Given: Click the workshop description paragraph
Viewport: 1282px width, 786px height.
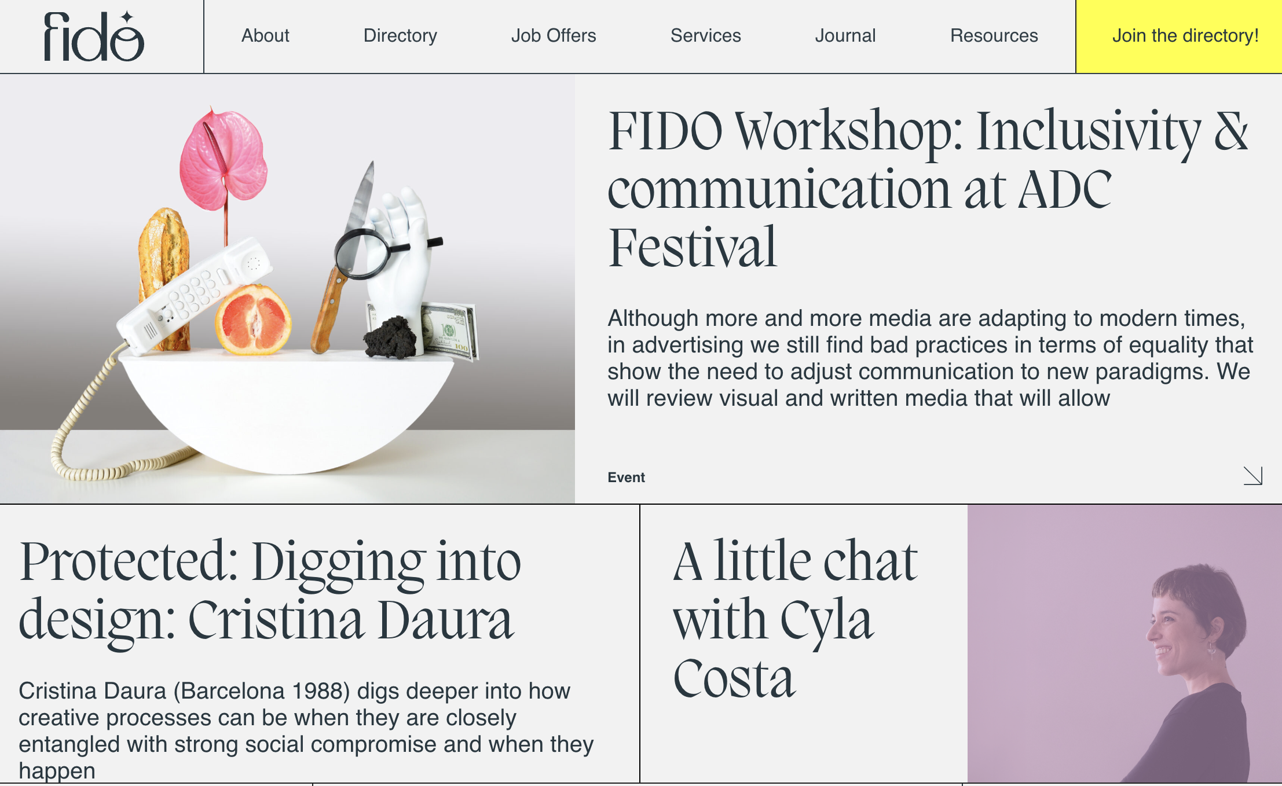Looking at the screenshot, I should (930, 358).
